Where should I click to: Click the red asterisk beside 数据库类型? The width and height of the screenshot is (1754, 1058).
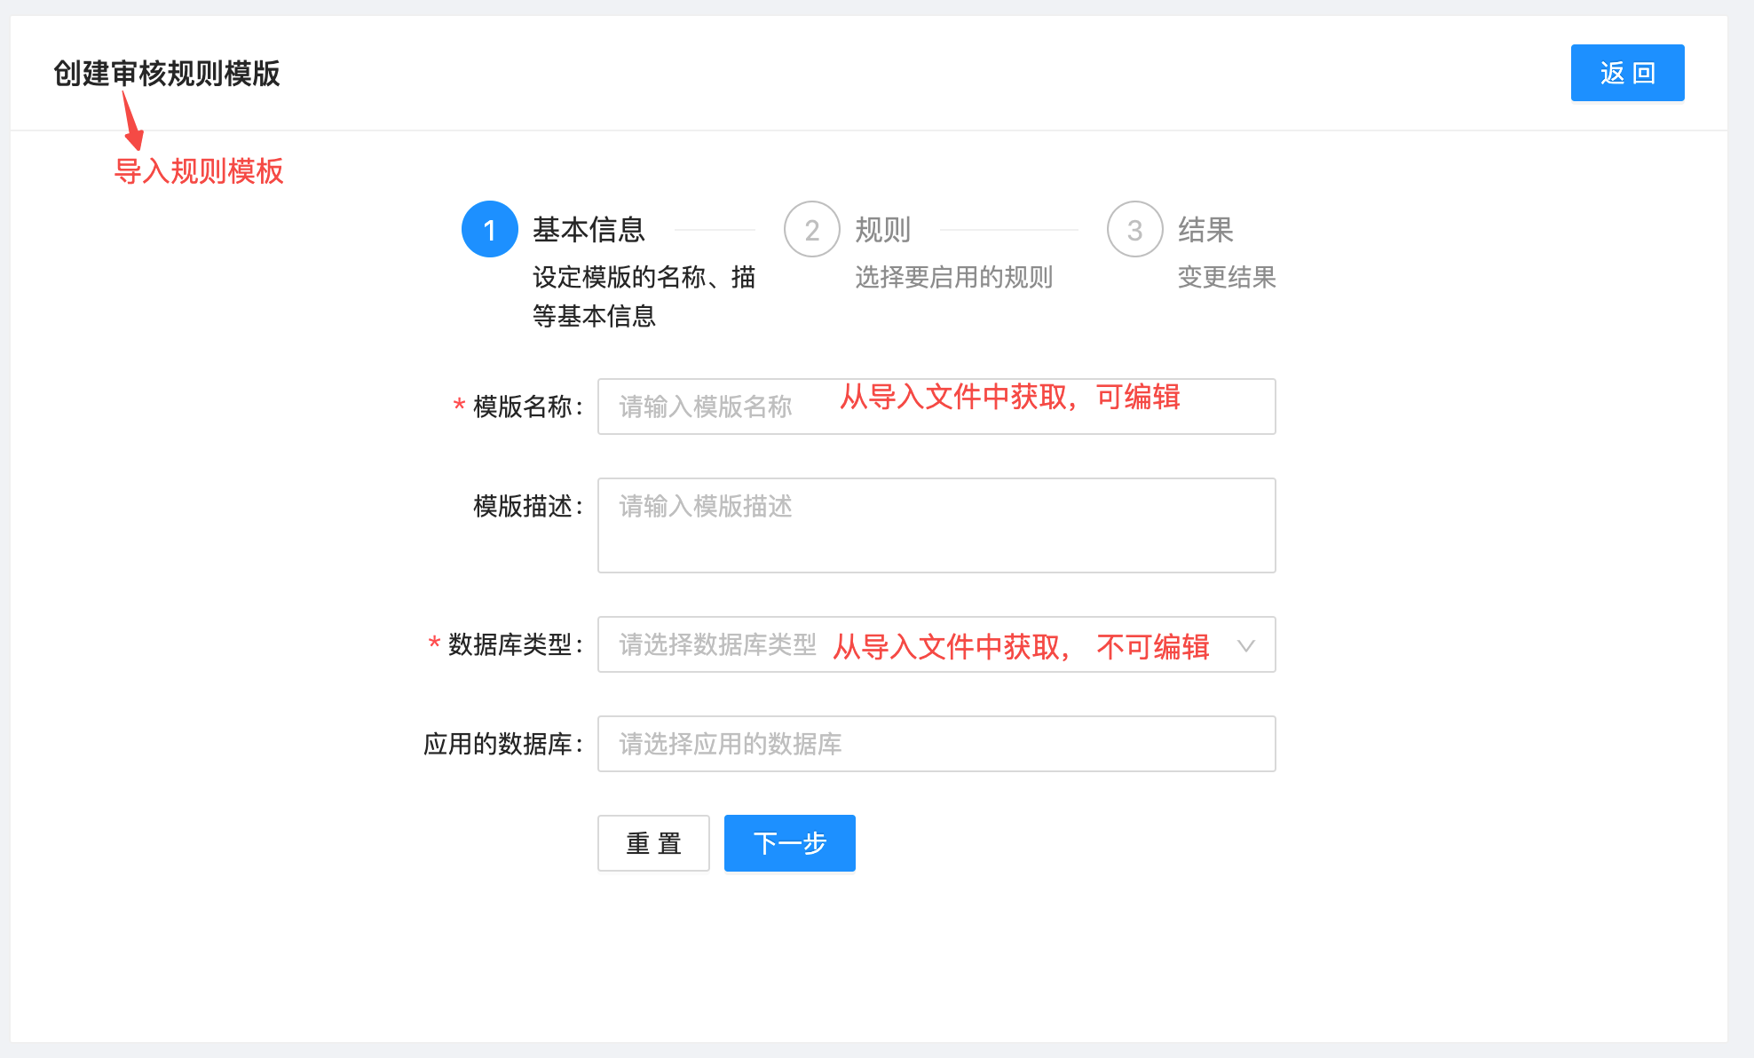432,645
